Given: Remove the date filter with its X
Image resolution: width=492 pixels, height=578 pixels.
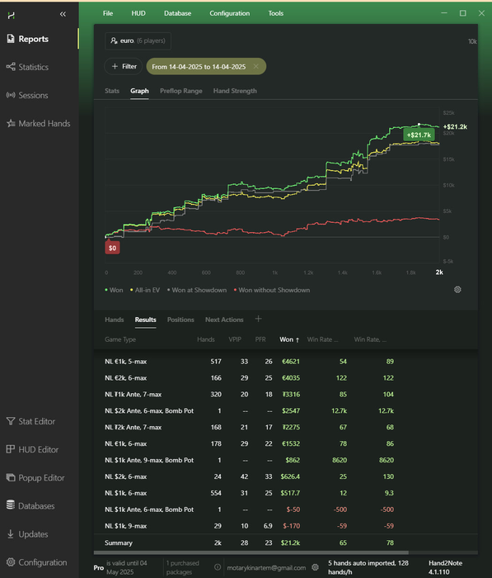Looking at the screenshot, I should click(x=256, y=66).
